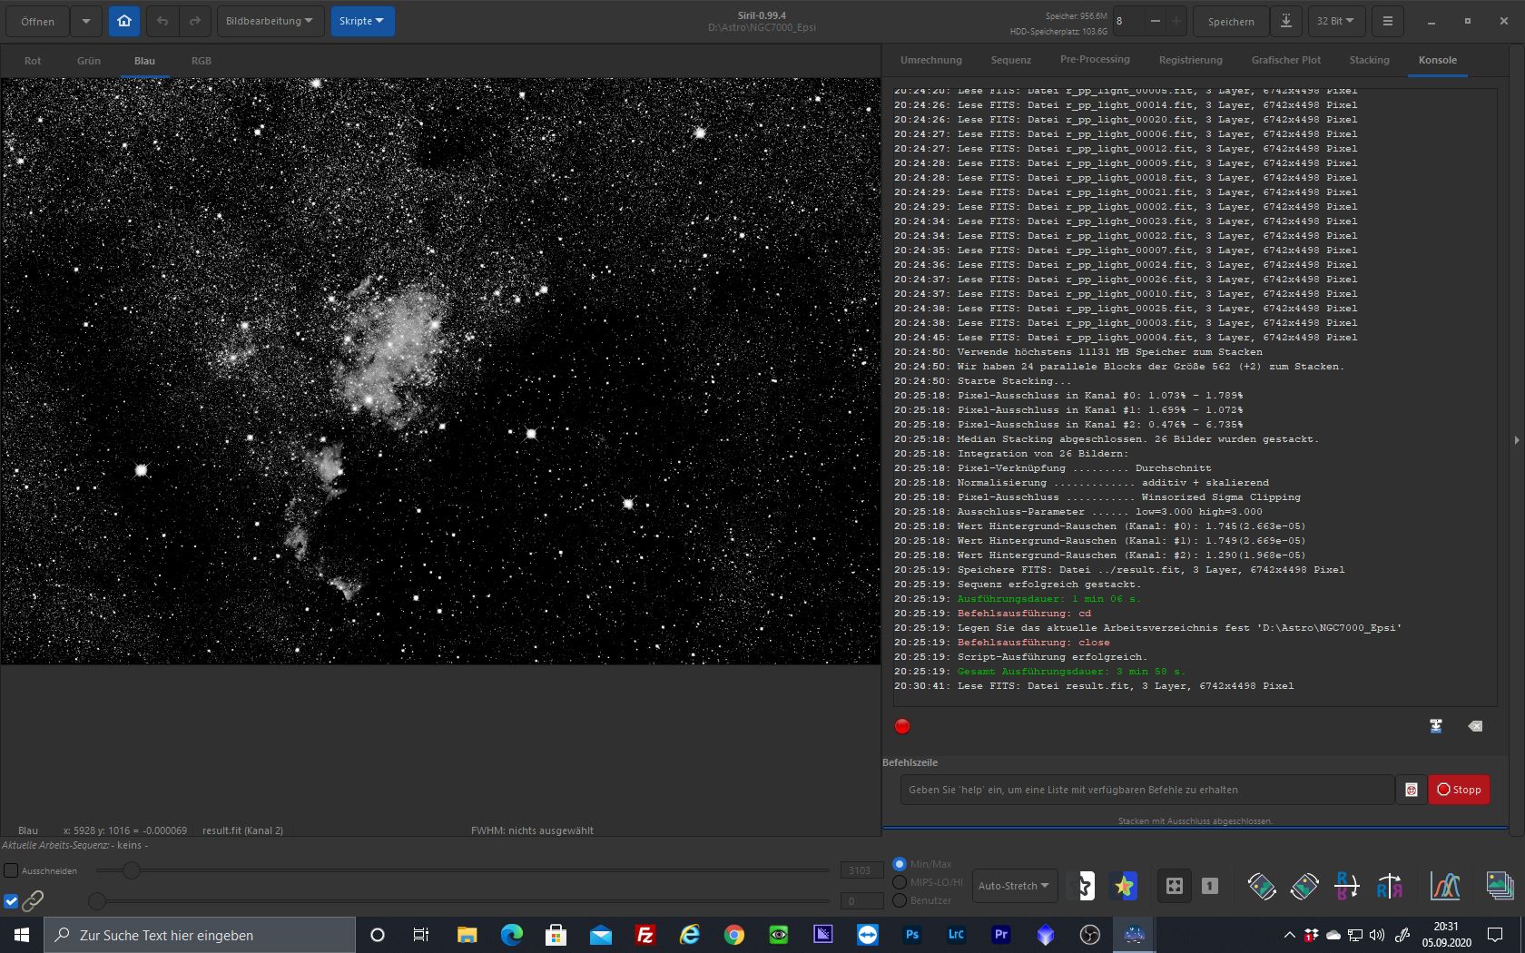Click the low cutoff value field 0

pyautogui.click(x=861, y=901)
